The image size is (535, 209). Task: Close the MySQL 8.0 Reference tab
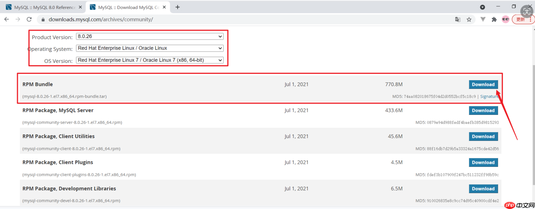[80, 7]
